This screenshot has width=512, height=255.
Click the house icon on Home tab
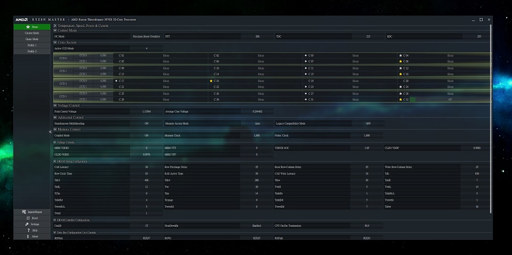[x=28, y=27]
